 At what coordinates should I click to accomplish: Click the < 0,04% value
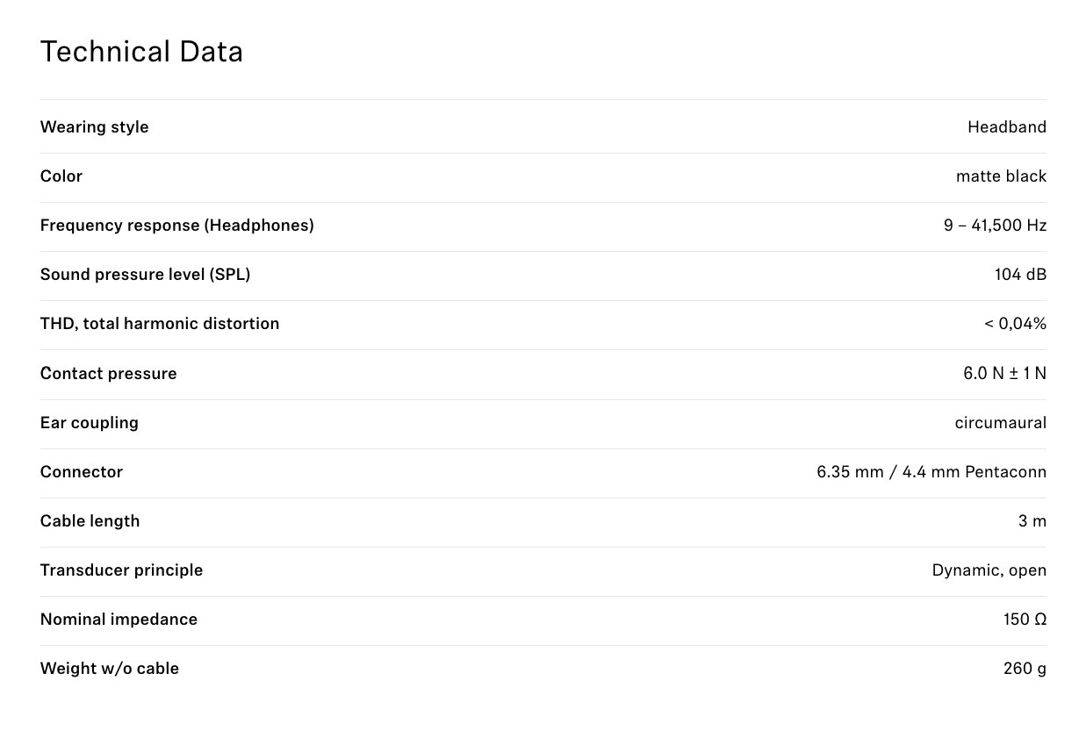click(x=1016, y=324)
